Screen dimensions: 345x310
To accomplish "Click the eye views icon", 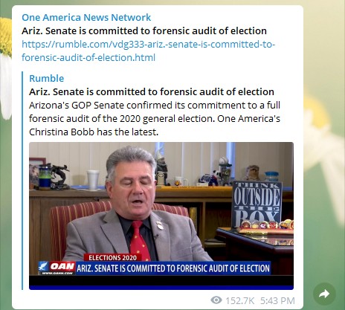I will (x=216, y=300).
